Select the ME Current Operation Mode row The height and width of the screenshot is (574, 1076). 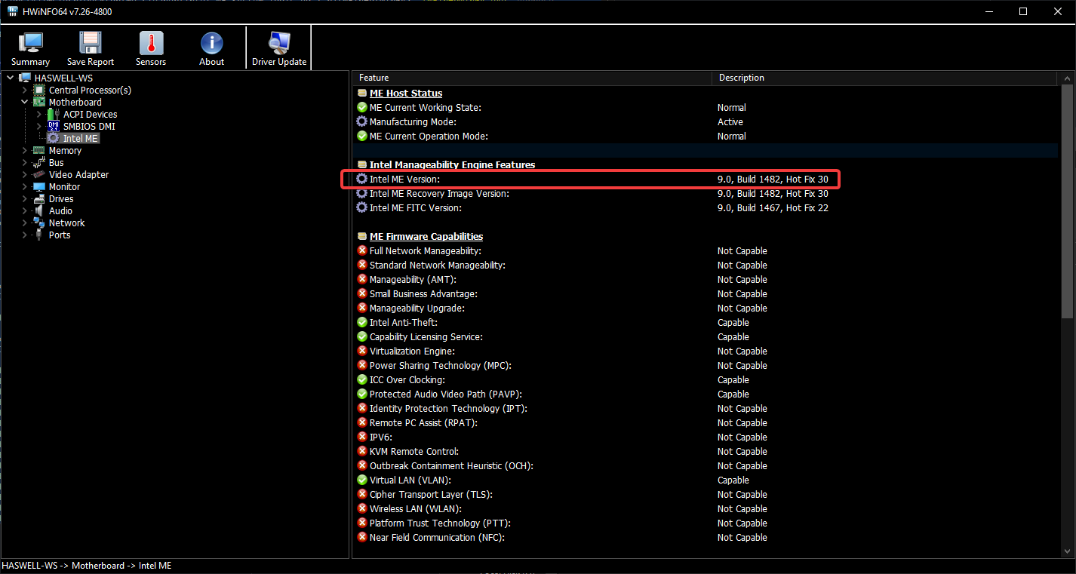click(706, 136)
